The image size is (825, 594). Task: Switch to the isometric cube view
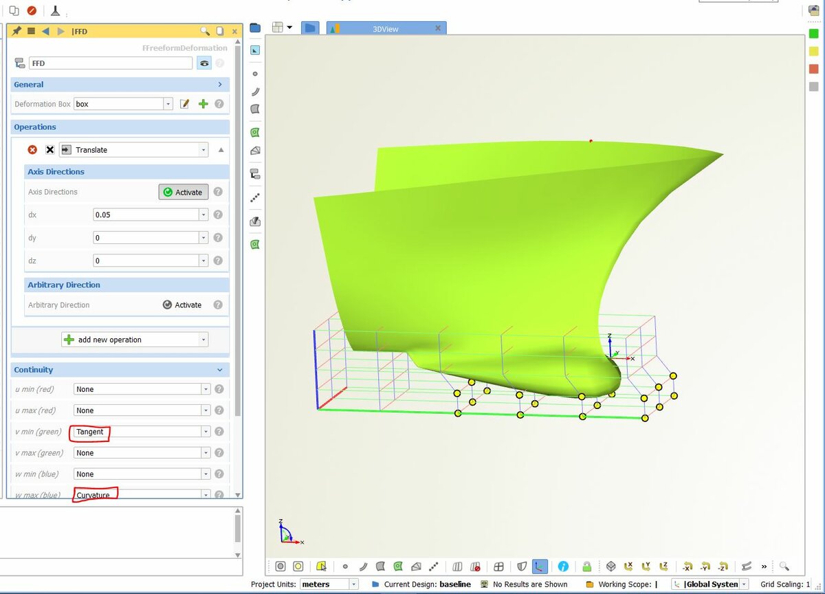point(611,566)
